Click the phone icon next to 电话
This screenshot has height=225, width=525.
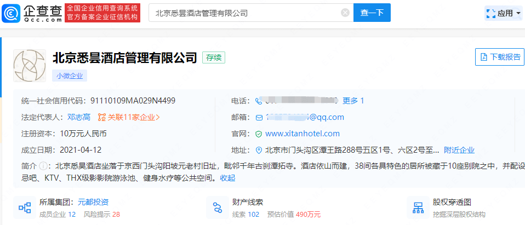click(259, 101)
